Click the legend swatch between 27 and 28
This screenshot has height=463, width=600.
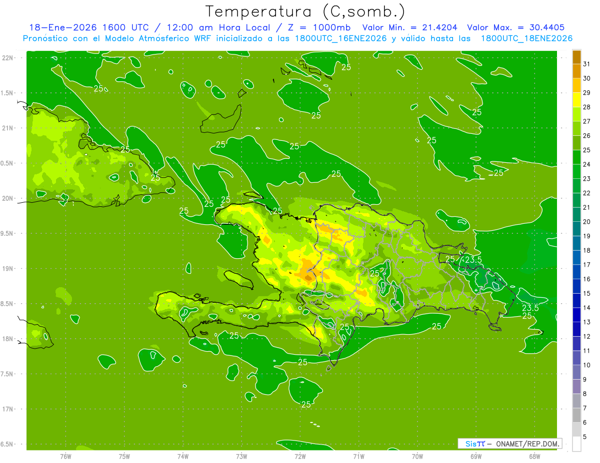[x=576, y=114]
